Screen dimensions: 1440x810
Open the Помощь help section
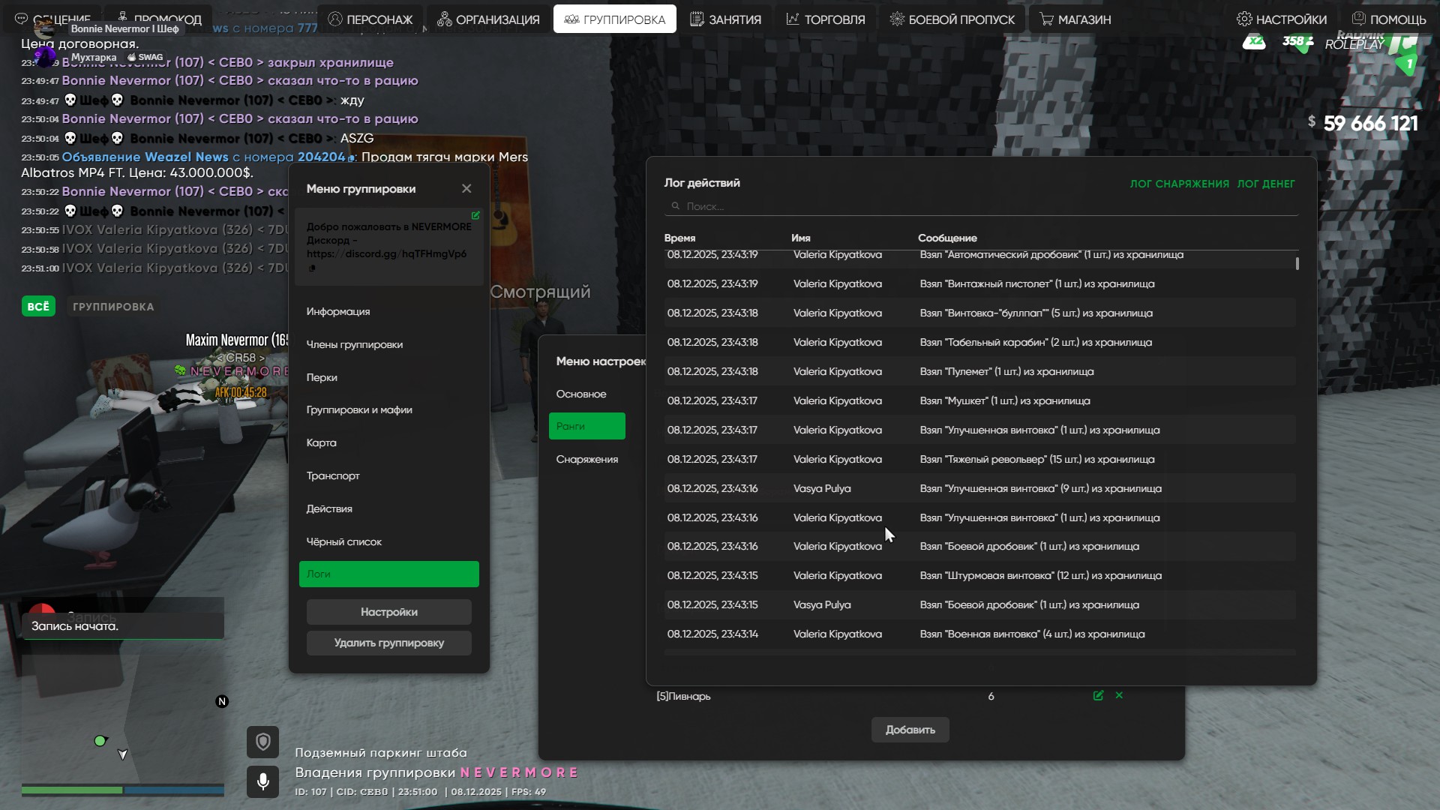[x=1388, y=19]
